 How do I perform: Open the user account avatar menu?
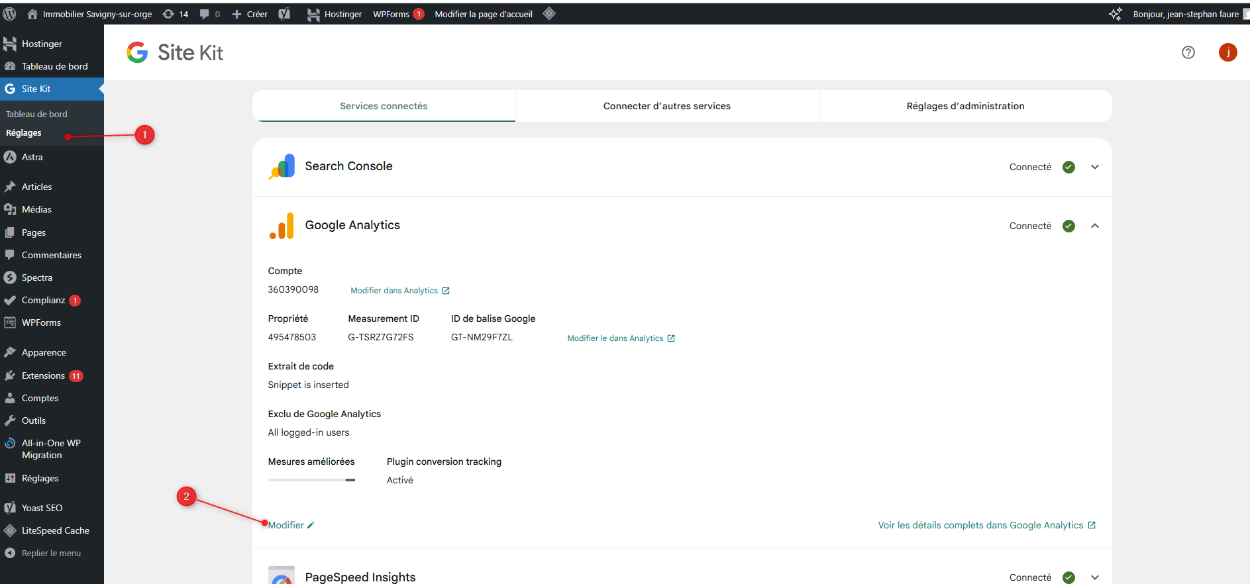[1227, 52]
